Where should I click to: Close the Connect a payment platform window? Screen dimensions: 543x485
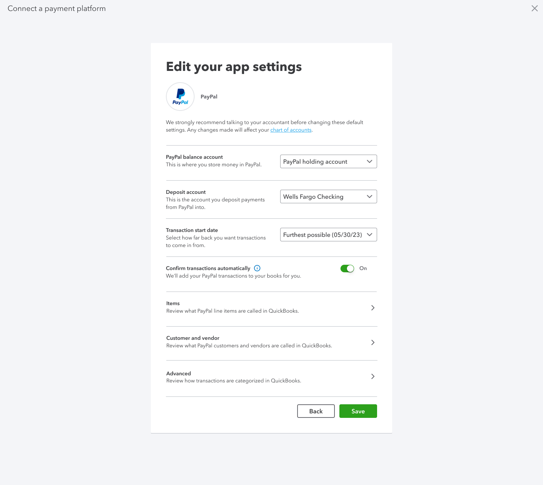click(534, 8)
